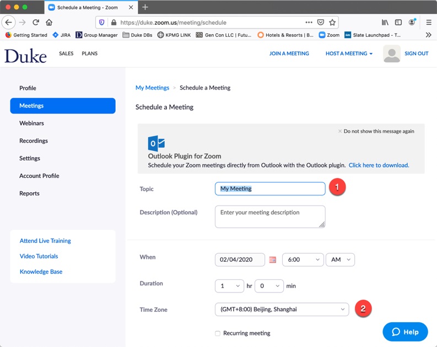This screenshot has height=347, width=437.
Task: Open the Hotels & Resorts bookmark
Action: pyautogui.click(x=285, y=35)
